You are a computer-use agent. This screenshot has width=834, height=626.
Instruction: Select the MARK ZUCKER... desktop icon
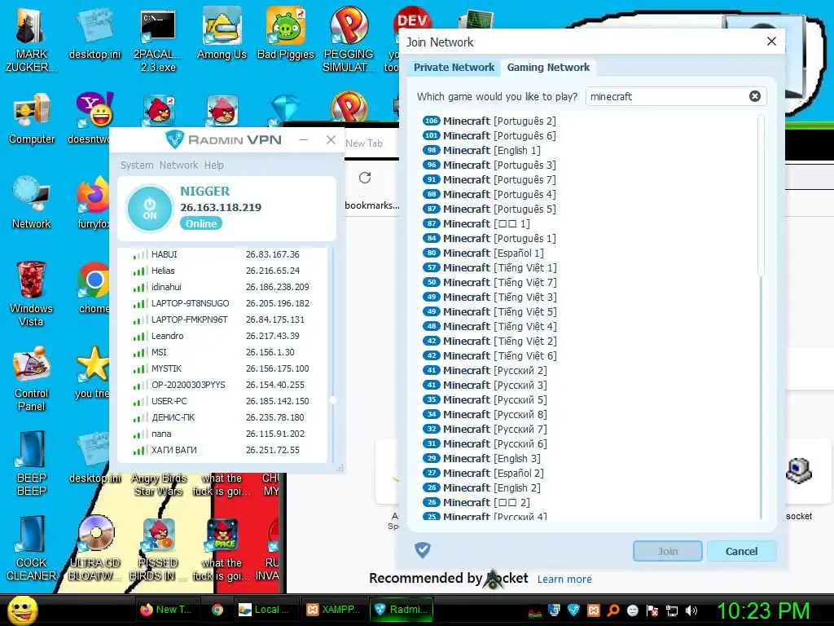[31, 40]
